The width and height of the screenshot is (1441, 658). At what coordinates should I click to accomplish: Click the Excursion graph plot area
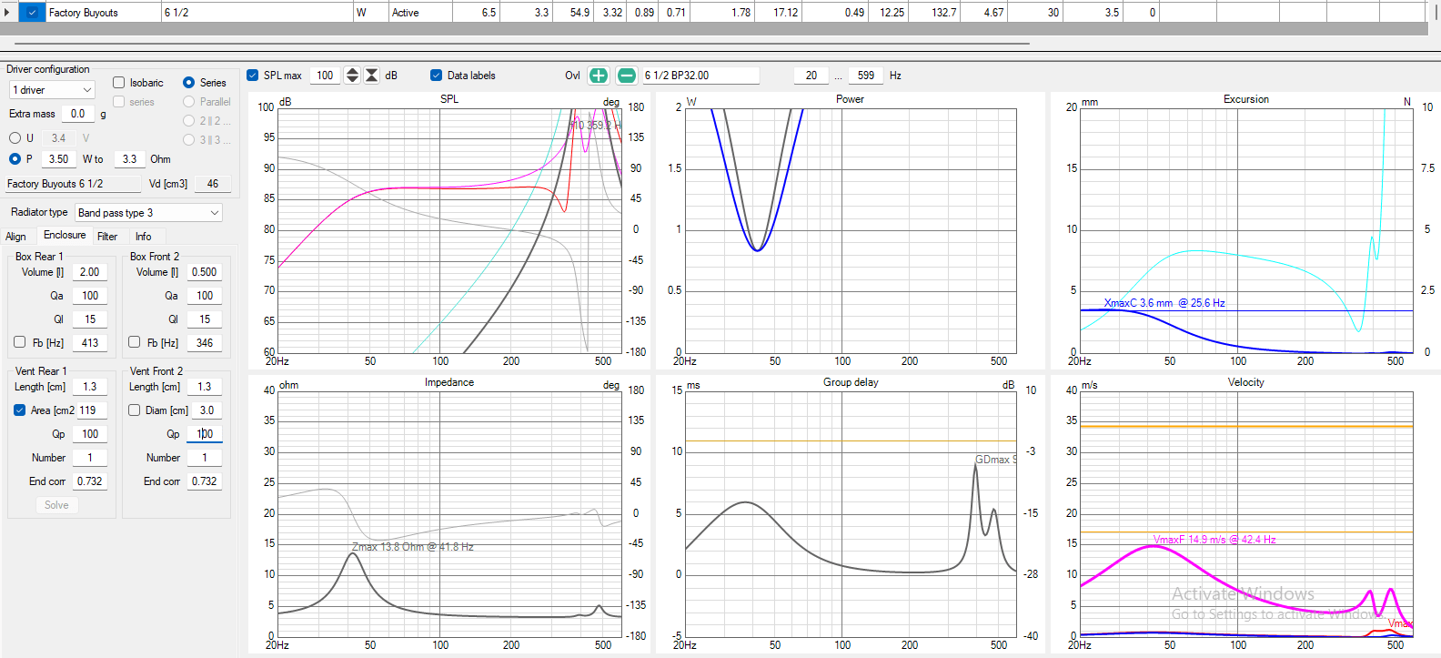pyautogui.click(x=1246, y=230)
